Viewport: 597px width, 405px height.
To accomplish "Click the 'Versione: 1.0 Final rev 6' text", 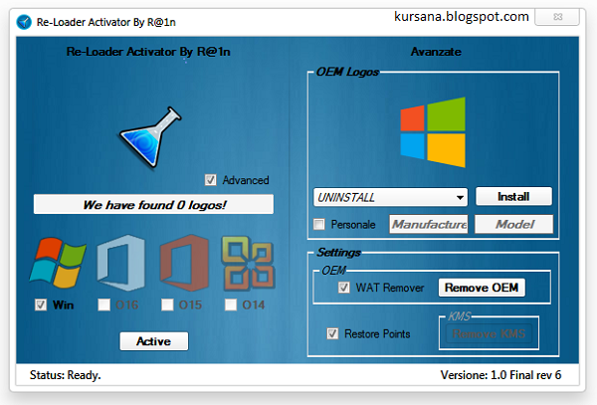I will [x=500, y=375].
